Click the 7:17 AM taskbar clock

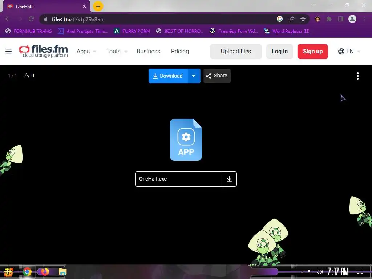(x=338, y=272)
